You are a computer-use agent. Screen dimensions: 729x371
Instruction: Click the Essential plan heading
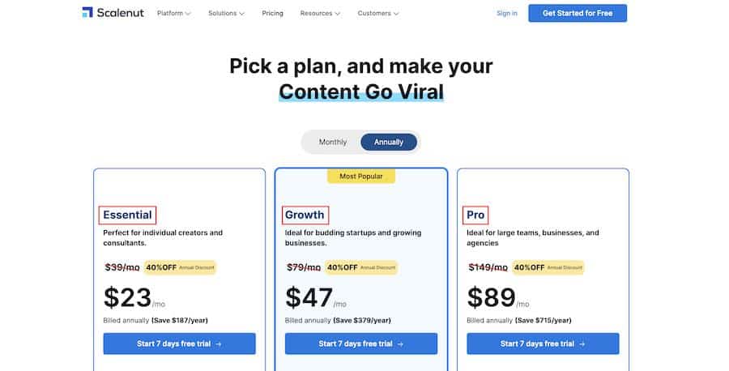pyautogui.click(x=127, y=215)
